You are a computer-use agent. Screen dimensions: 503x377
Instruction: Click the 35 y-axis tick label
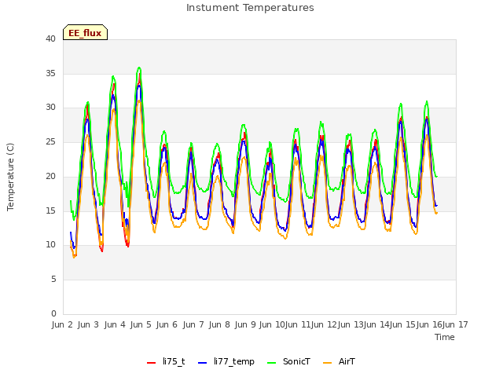tap(50, 73)
